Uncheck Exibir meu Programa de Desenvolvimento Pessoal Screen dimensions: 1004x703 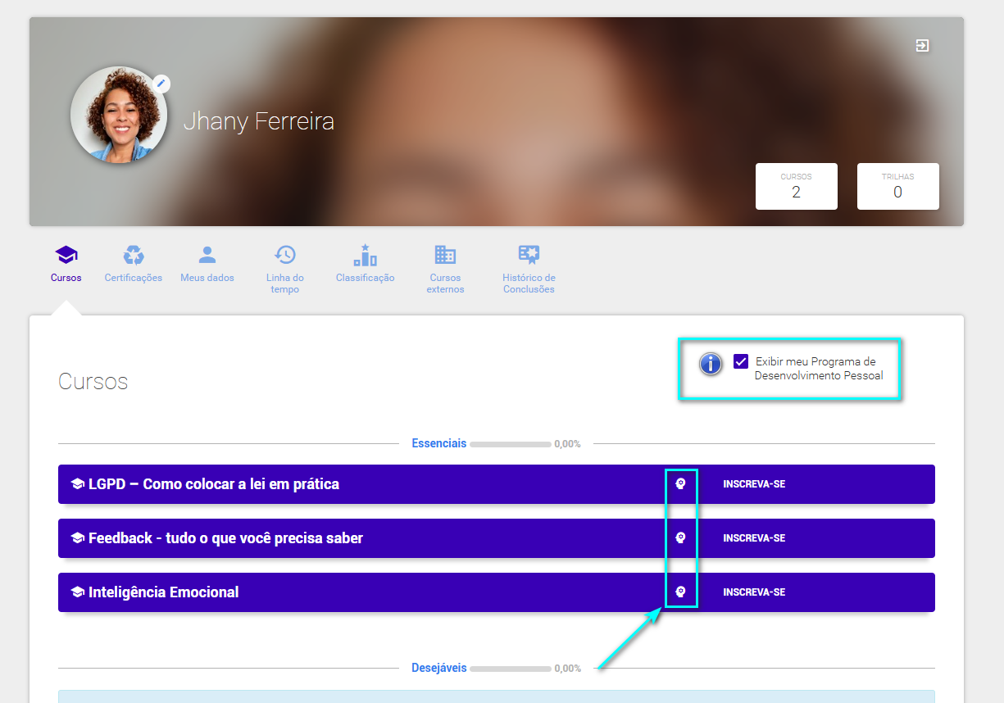(741, 361)
